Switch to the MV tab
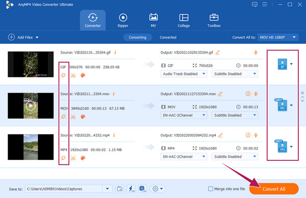Viewport: 306px width, 198px height. point(154,20)
